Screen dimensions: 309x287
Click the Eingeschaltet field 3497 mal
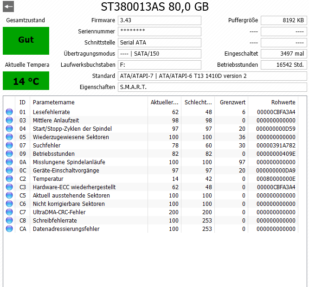click(x=284, y=54)
